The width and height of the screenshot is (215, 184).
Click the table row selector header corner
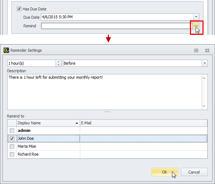click(12, 123)
